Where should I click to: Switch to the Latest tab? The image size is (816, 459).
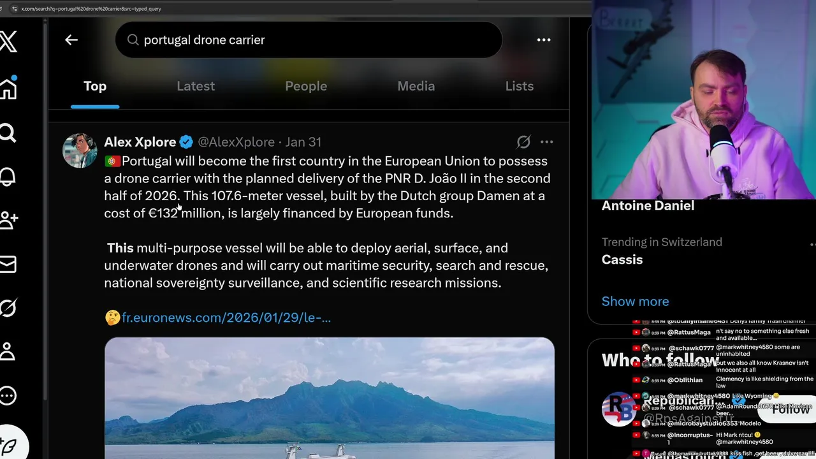pyautogui.click(x=196, y=86)
